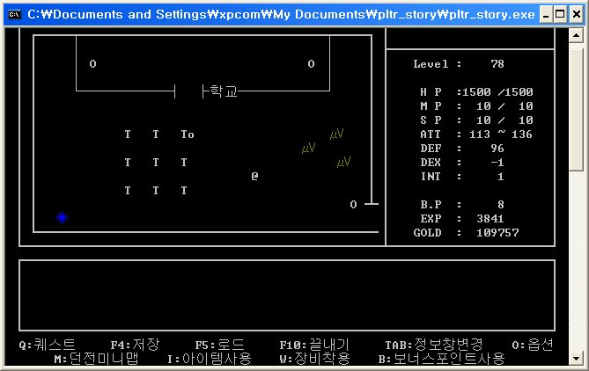
Task: Click the ATT 113 ~ 136 stat
Action: point(476,135)
